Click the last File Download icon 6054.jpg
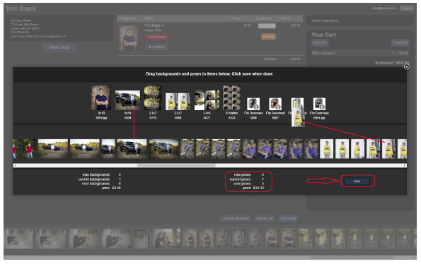Image resolution: width=421 pixels, height=264 pixels. pyautogui.click(x=319, y=104)
